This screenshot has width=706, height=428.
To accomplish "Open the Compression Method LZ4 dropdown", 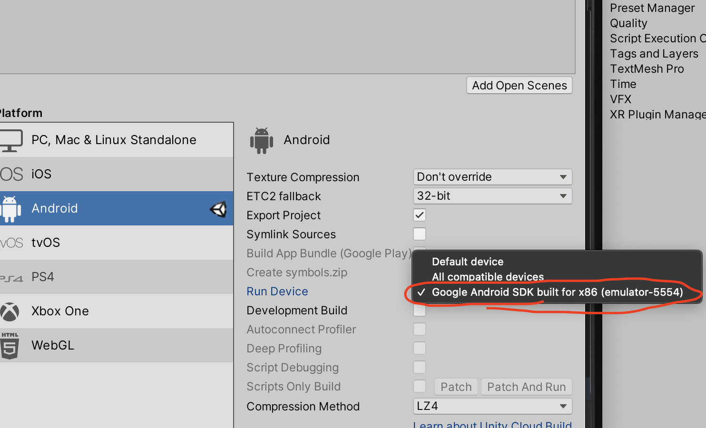I will tap(492, 406).
